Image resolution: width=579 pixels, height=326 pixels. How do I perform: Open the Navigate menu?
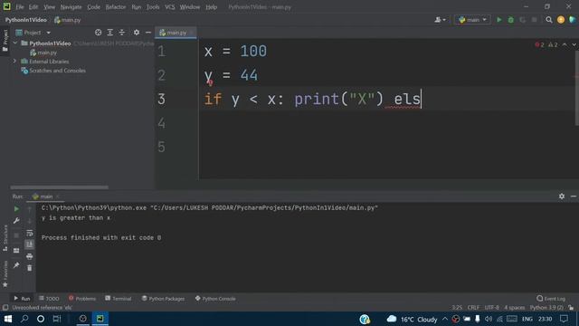point(71,7)
